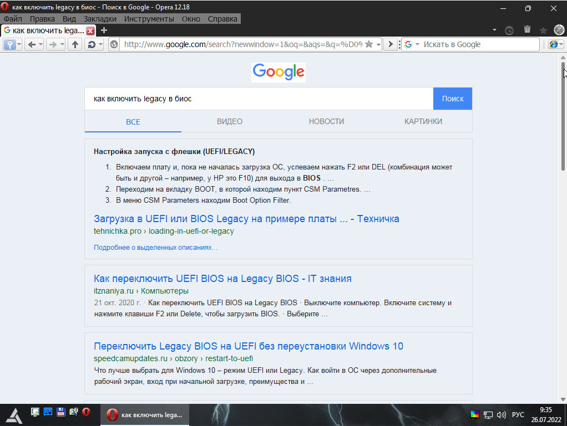Click the up one level arrow icon
Screen dimensions: 567x426
pos(75,44)
